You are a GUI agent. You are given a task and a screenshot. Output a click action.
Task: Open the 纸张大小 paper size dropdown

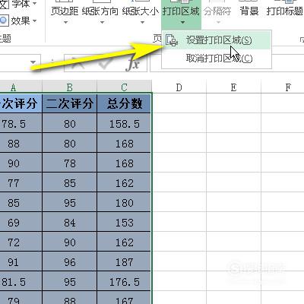[x=141, y=14]
